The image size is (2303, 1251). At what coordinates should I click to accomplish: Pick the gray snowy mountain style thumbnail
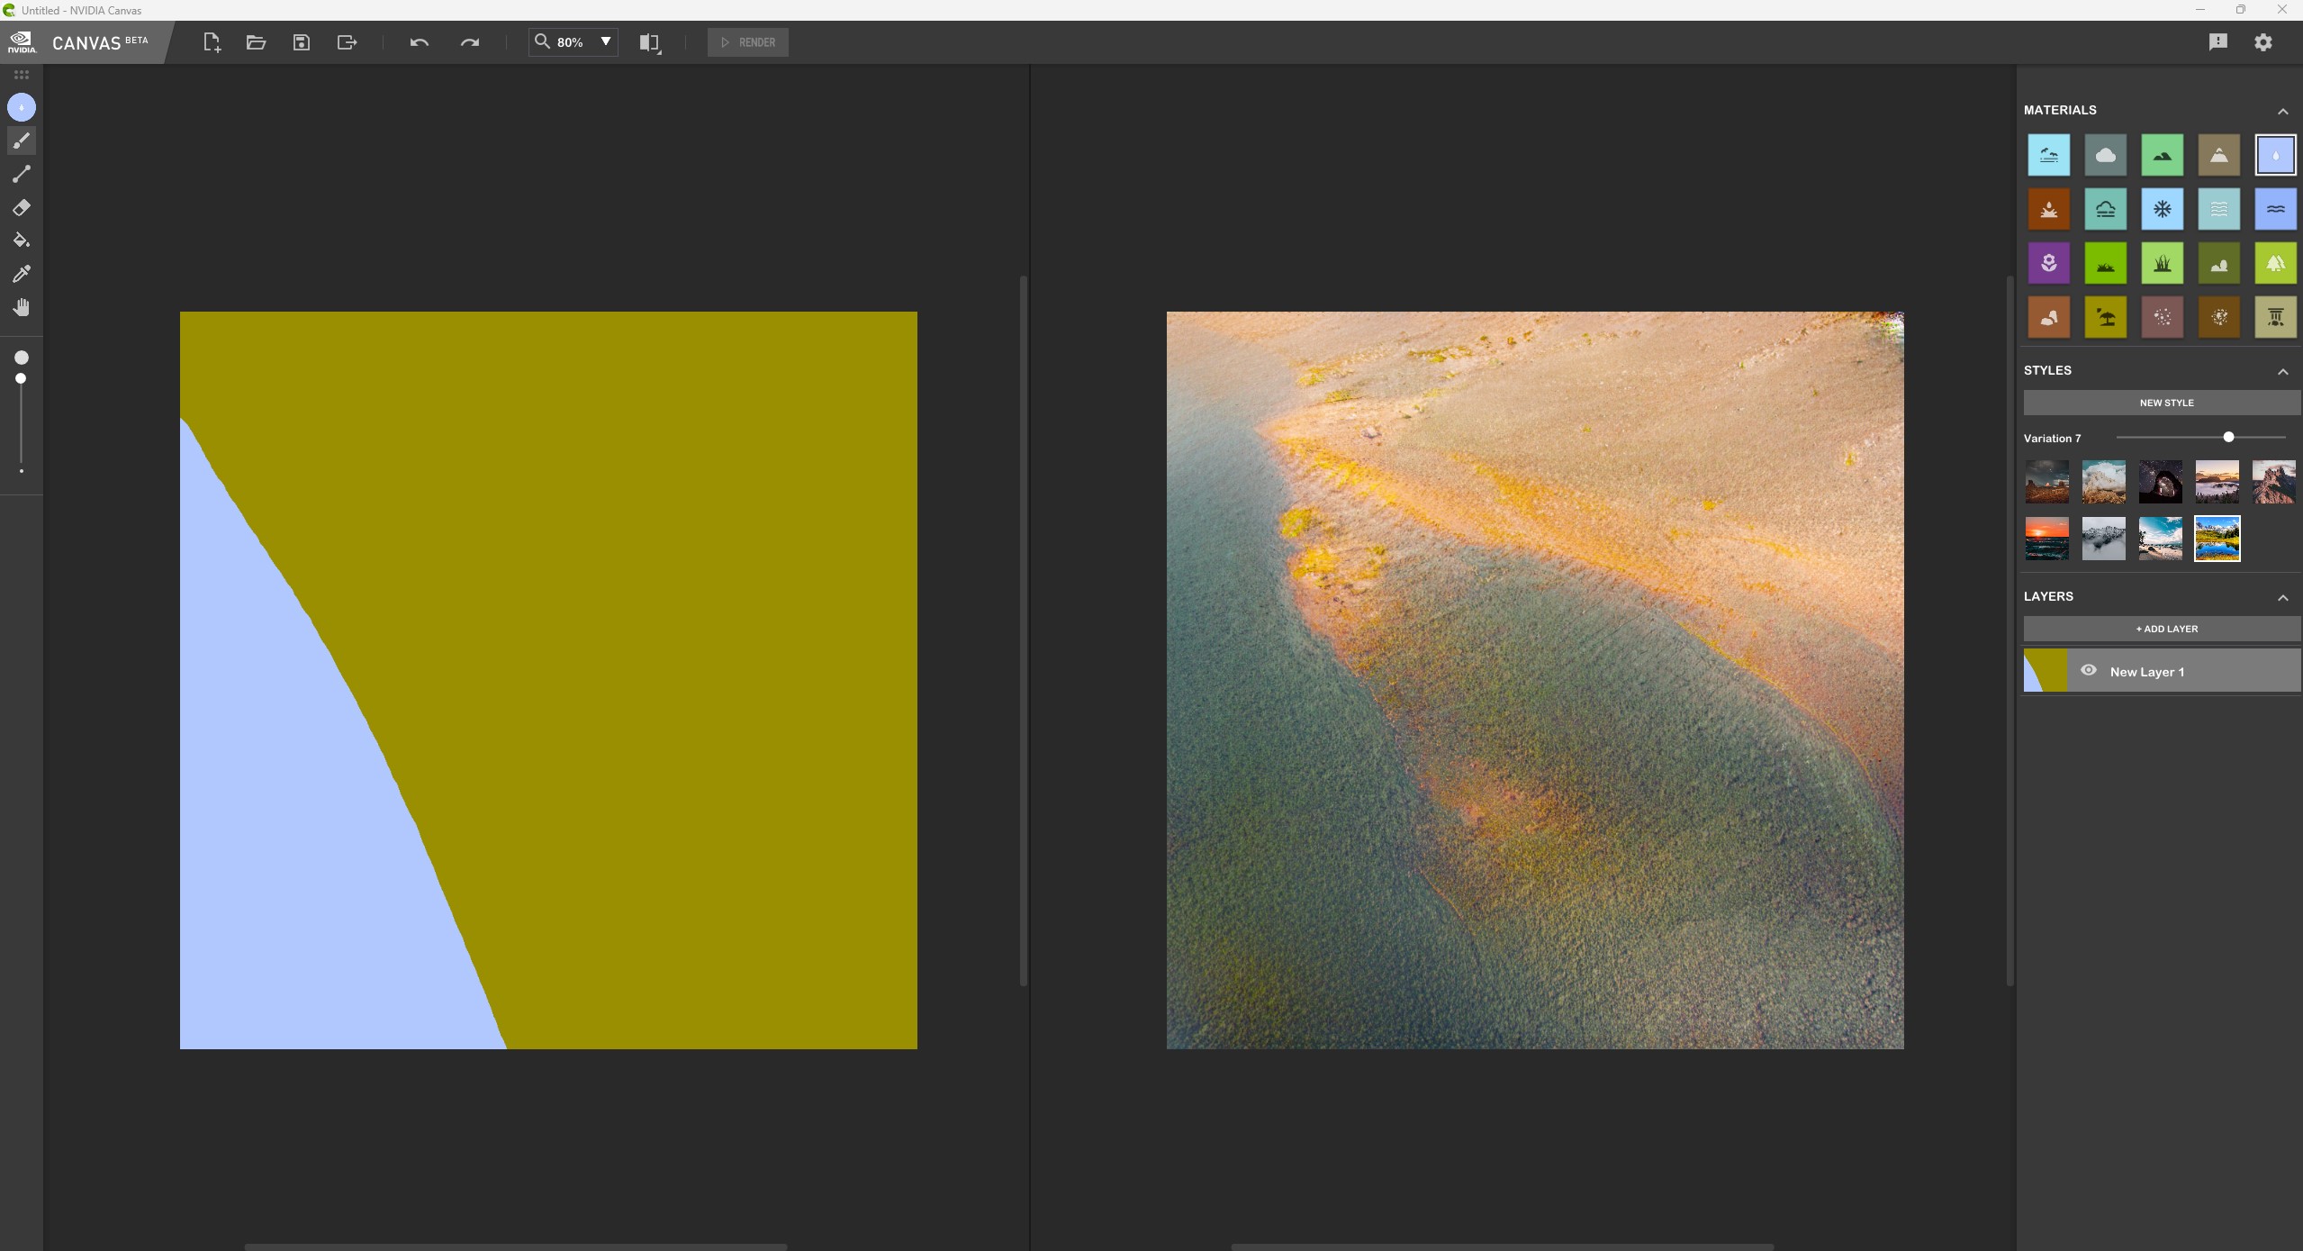click(2104, 539)
